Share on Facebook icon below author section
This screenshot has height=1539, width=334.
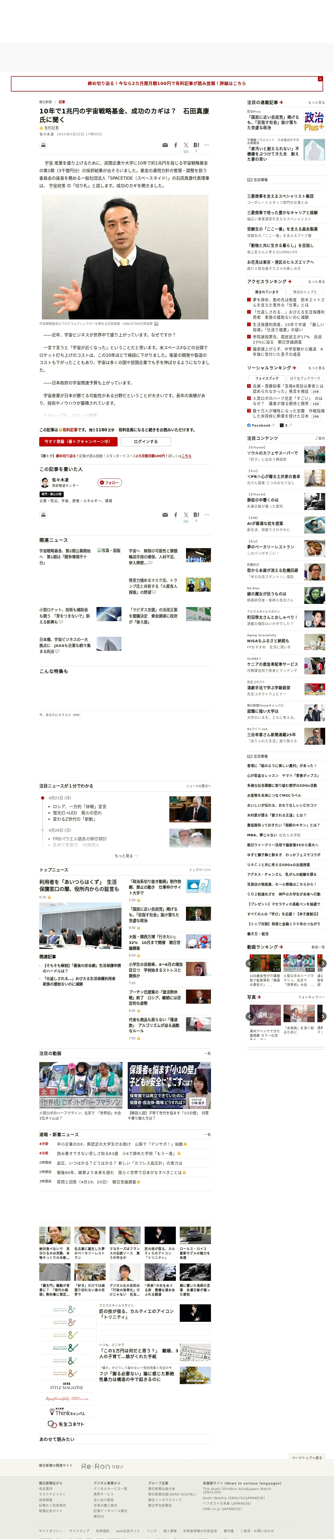(x=175, y=514)
